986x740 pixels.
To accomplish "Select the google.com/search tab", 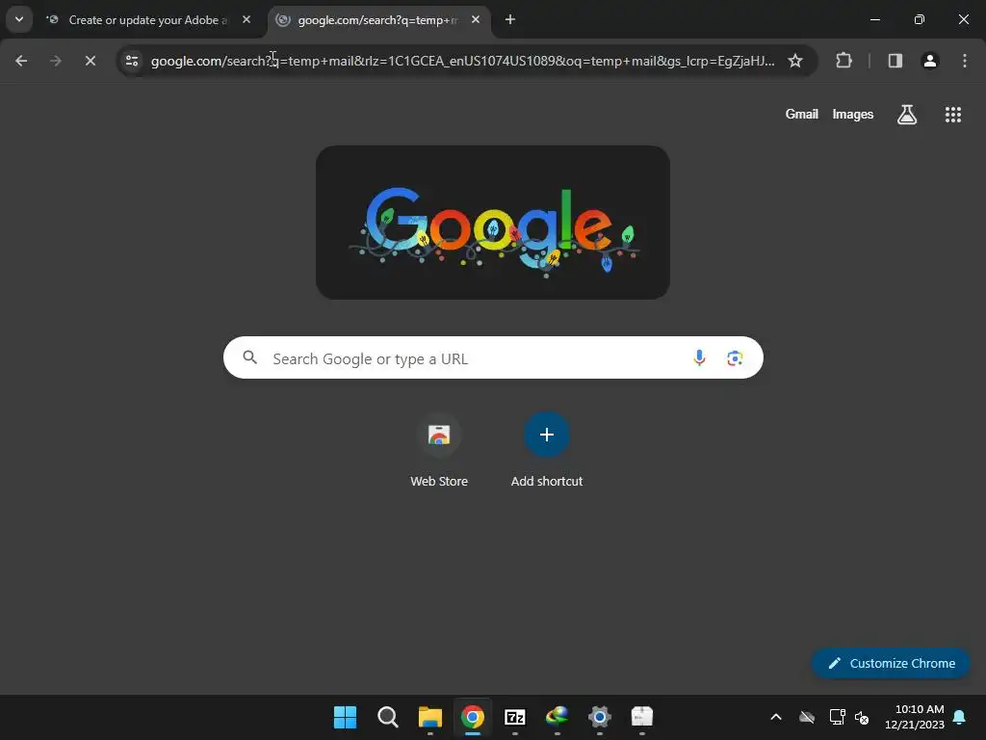I will pyautogui.click(x=377, y=20).
